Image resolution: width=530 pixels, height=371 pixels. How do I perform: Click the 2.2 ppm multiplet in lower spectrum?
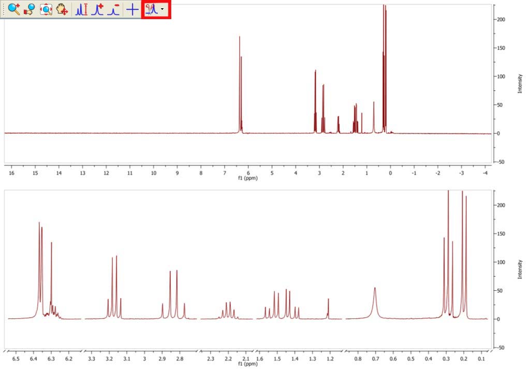click(228, 308)
